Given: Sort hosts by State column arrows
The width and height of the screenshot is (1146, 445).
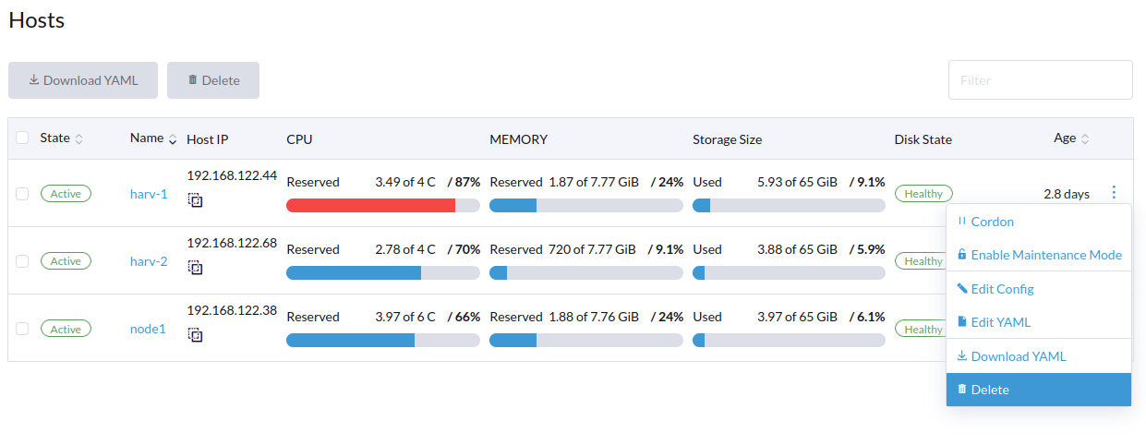Looking at the screenshot, I should pos(78,139).
